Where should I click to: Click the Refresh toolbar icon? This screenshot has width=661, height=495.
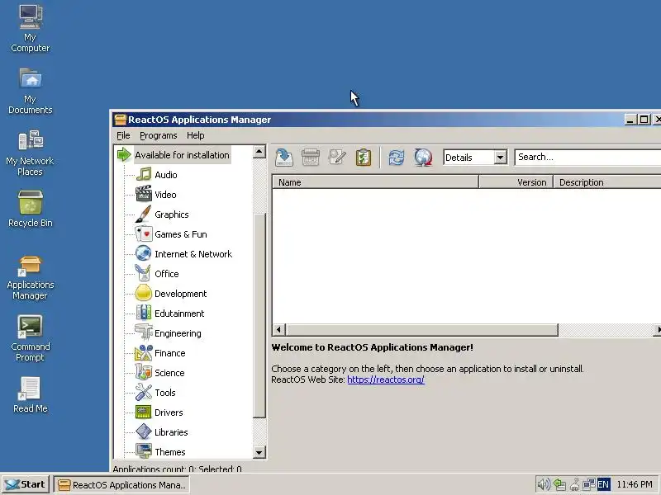397,158
